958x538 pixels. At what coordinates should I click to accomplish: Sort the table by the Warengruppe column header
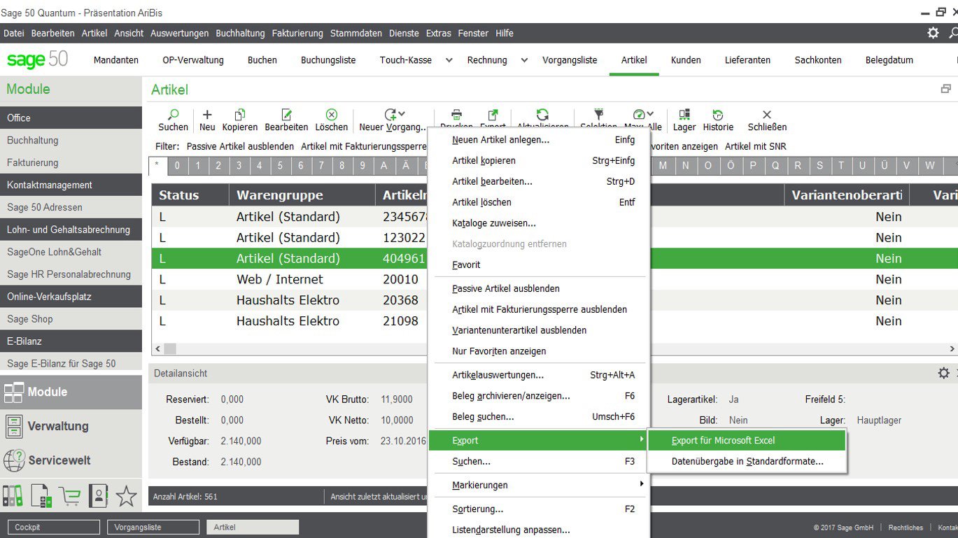click(x=302, y=195)
